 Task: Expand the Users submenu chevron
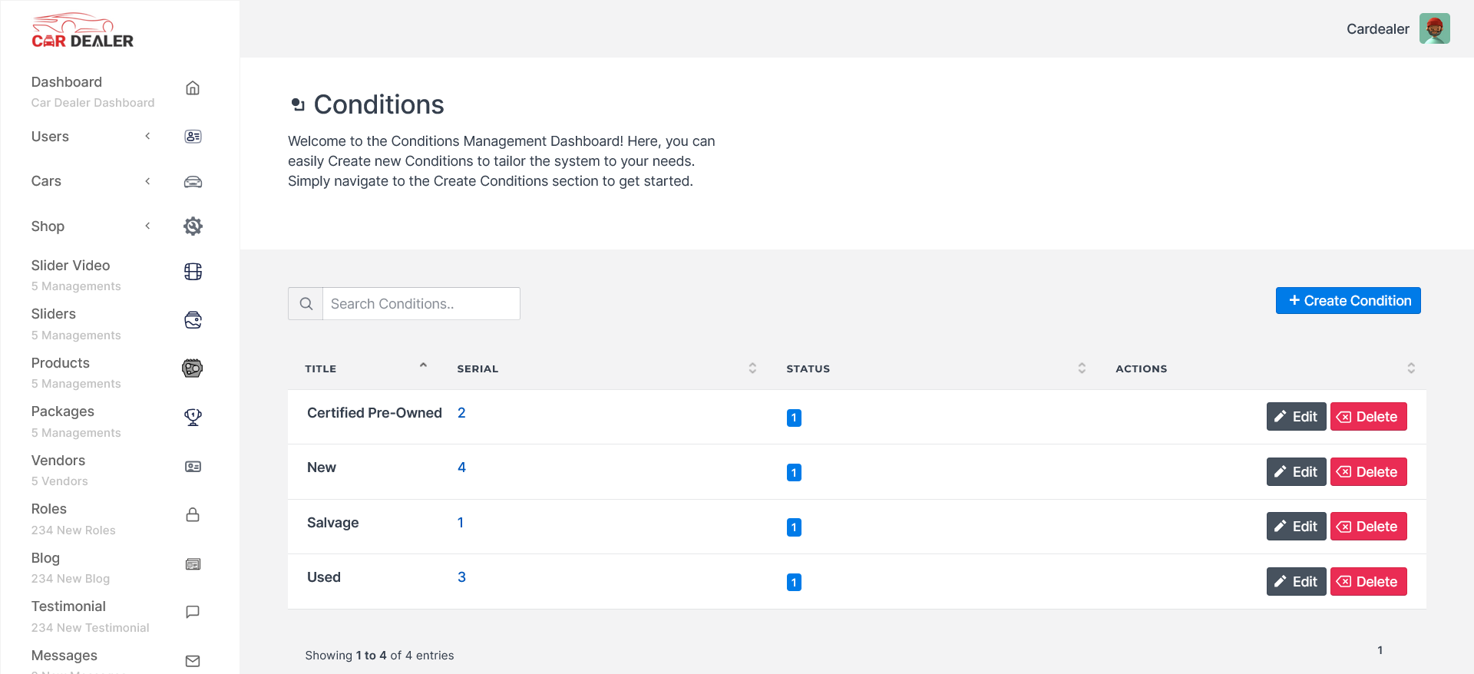[147, 137]
